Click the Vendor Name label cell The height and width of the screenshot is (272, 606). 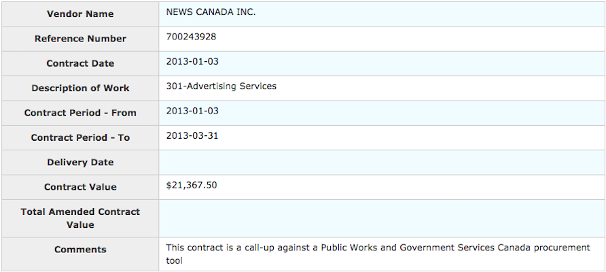click(80, 14)
